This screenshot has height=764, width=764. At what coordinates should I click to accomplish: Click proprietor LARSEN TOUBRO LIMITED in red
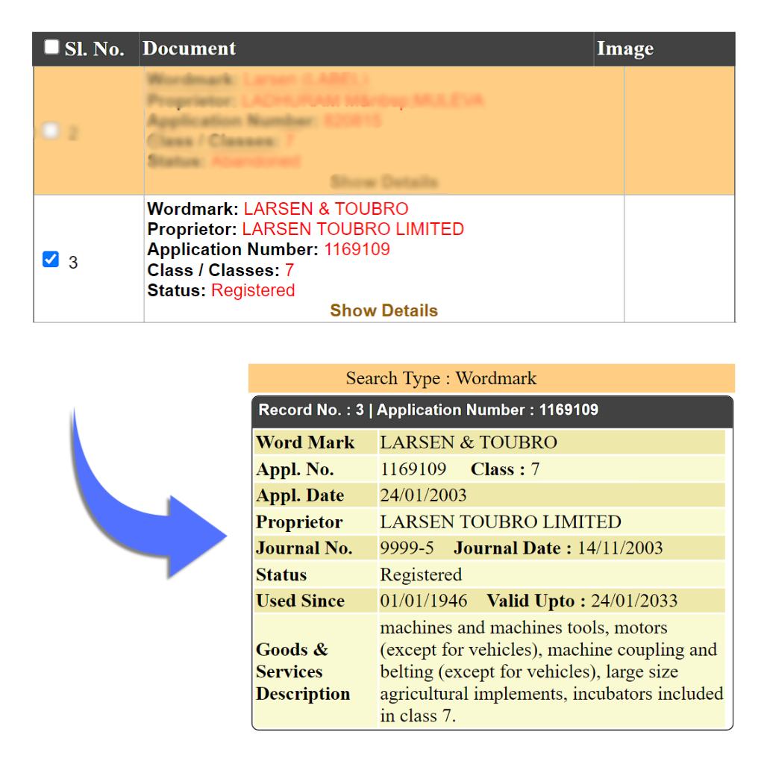(x=353, y=229)
